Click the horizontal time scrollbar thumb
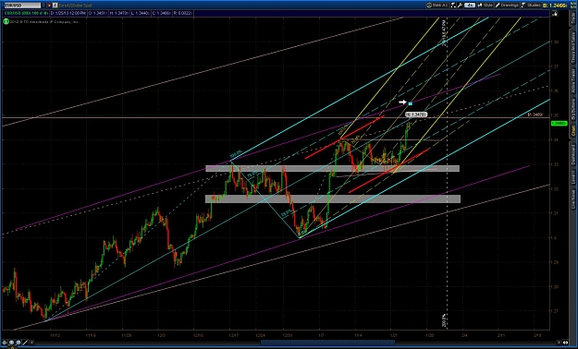The width and height of the screenshot is (578, 349). coord(327,343)
